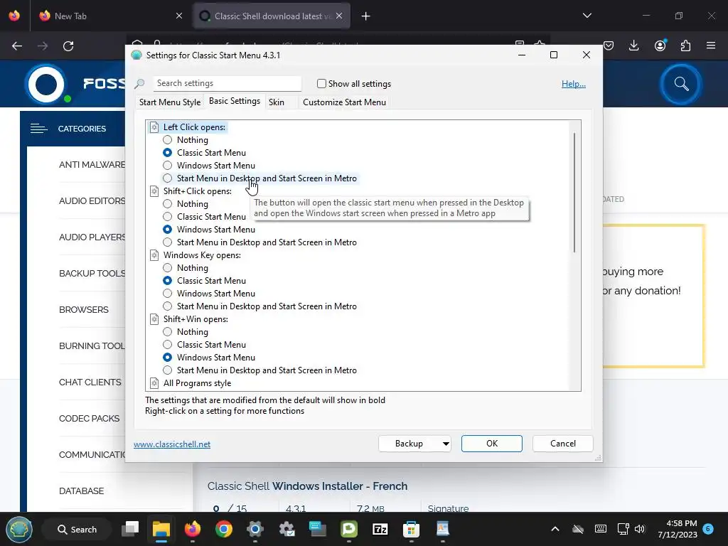
Task: Close the New Tab browser tab
Action: click(179, 16)
